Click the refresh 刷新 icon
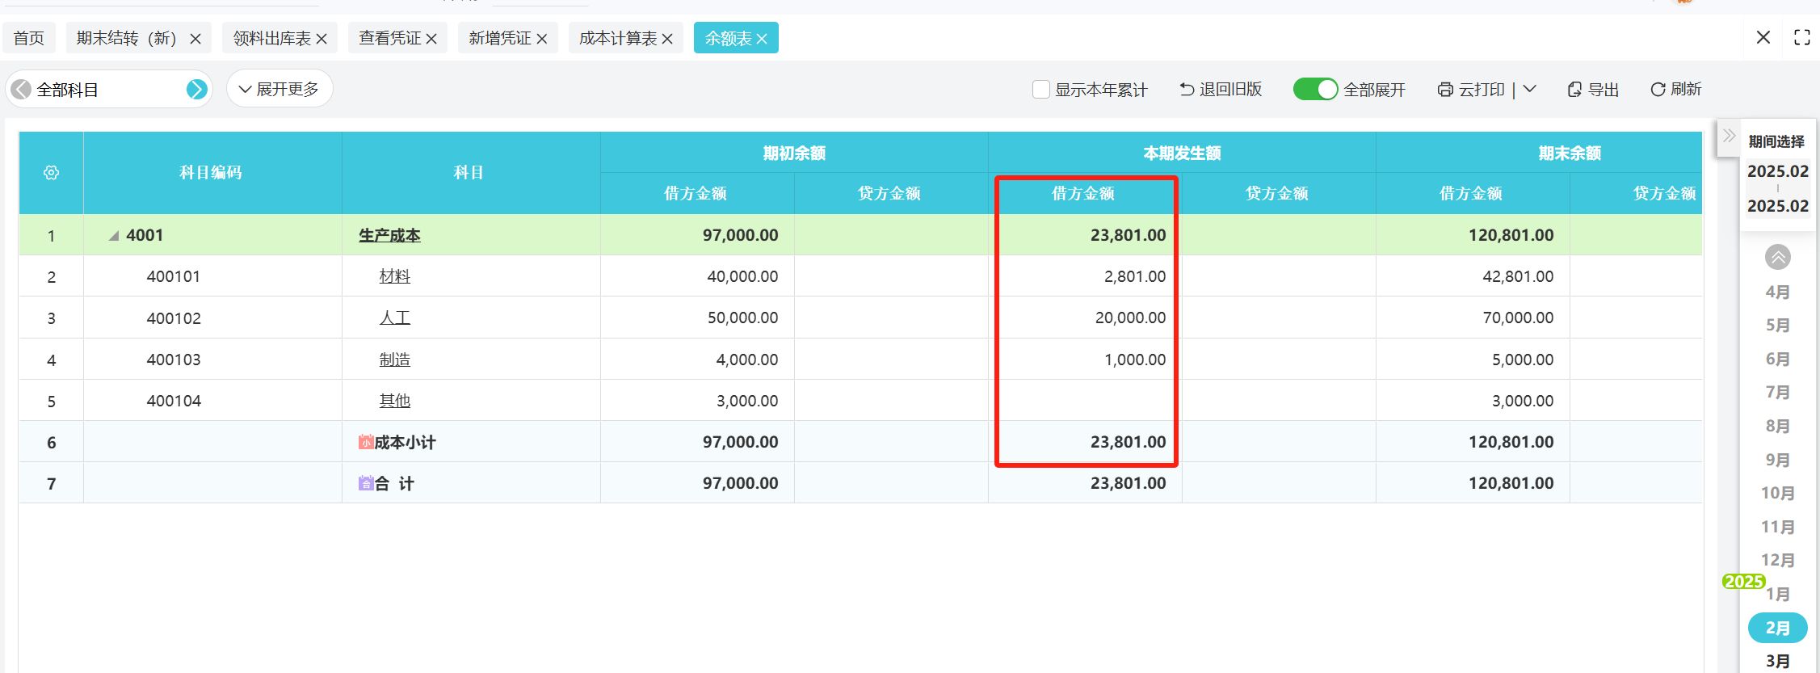 pyautogui.click(x=1658, y=90)
